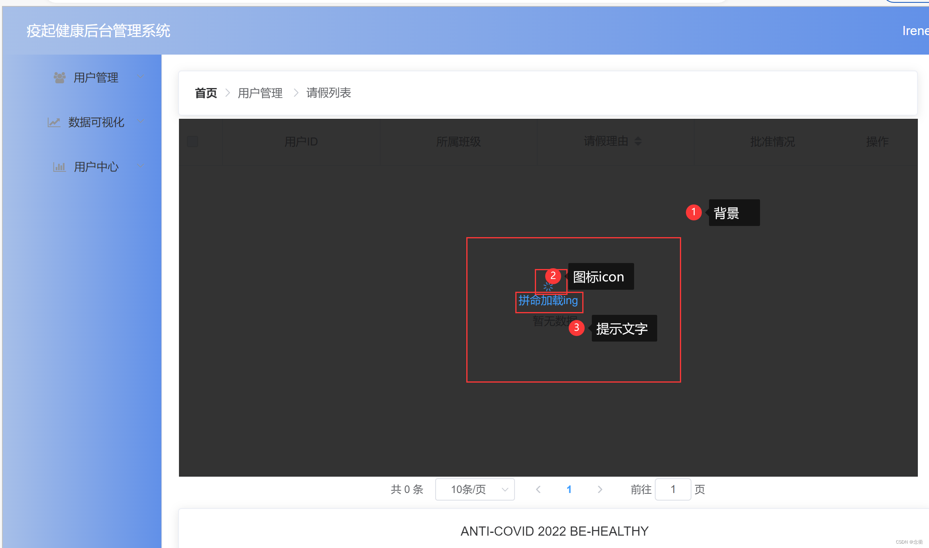Open the 10条/页 page size dropdown
This screenshot has height=548, width=929.
(475, 489)
